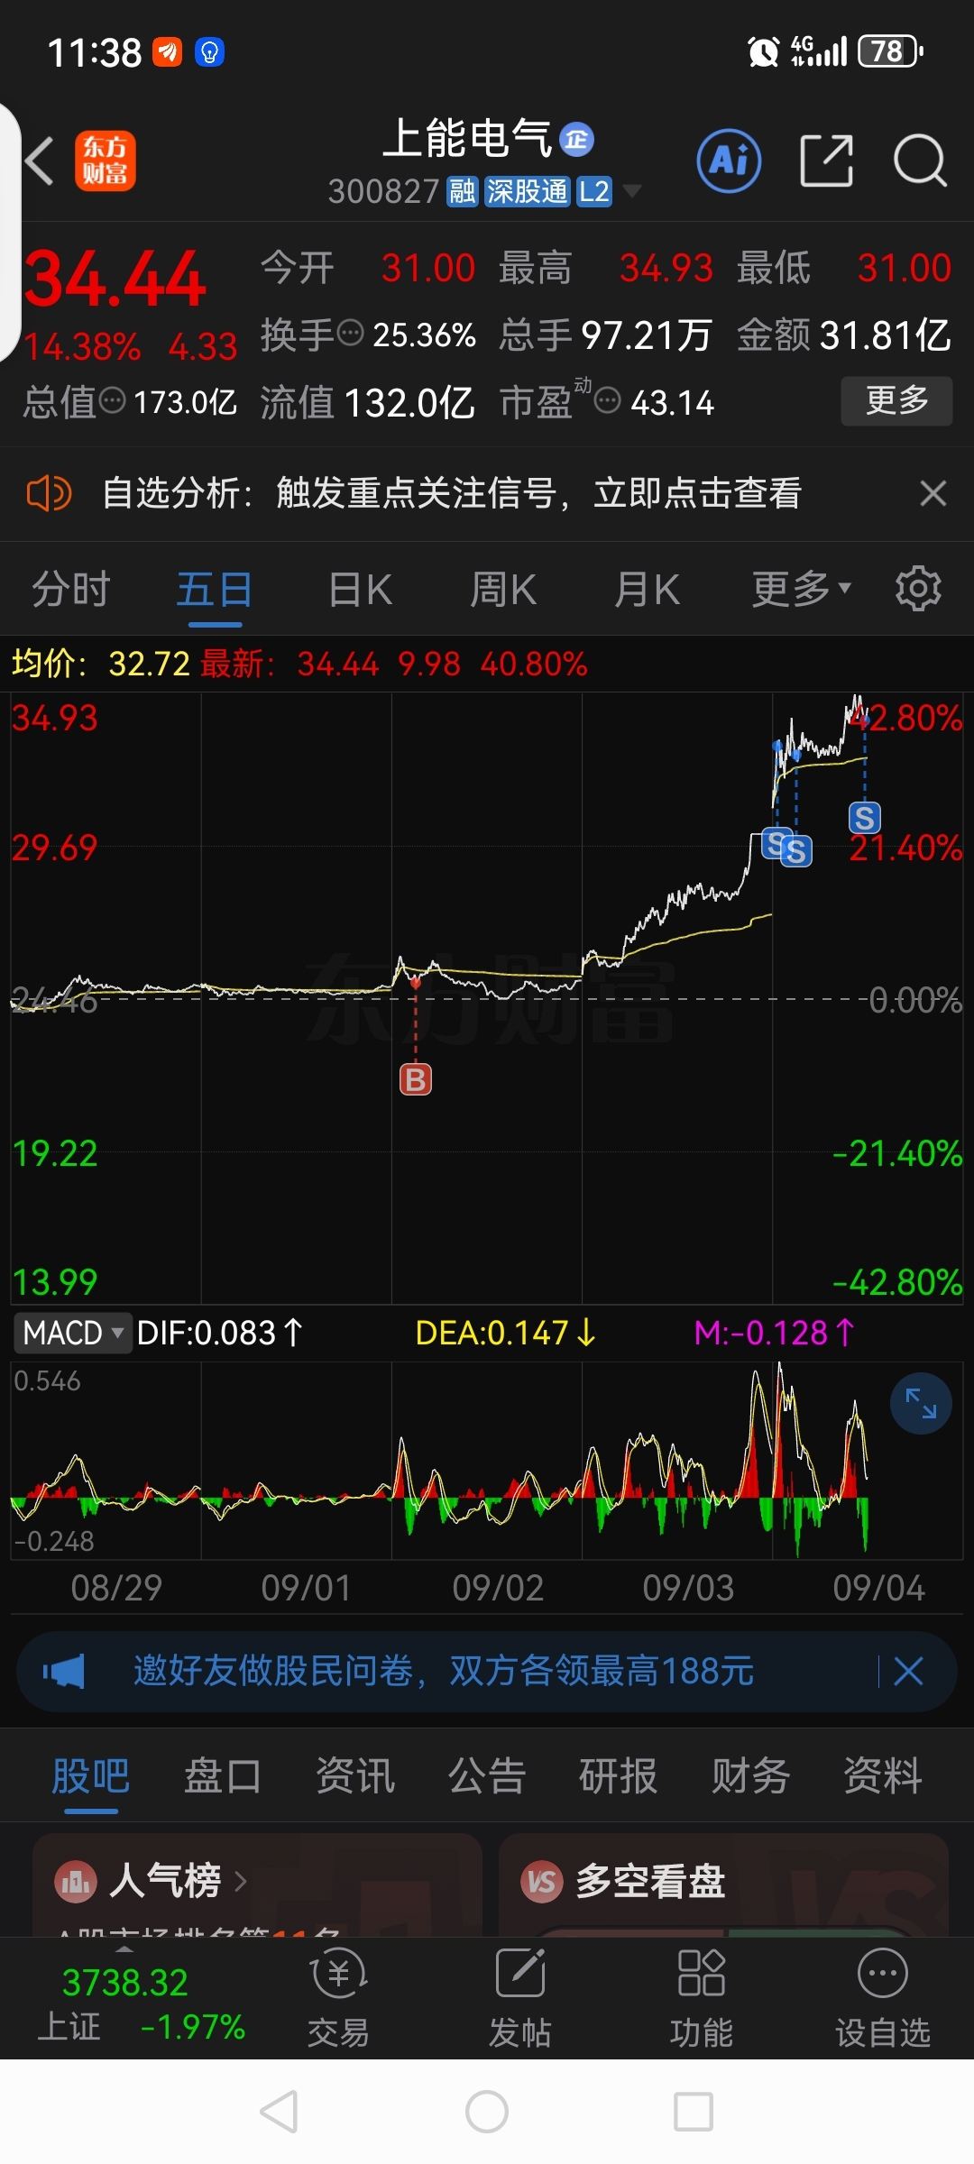Select the 五日 chart tab
The width and height of the screenshot is (974, 2164).
click(215, 590)
